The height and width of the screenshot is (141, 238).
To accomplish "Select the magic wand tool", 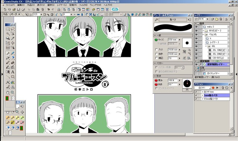I will coord(8,34).
